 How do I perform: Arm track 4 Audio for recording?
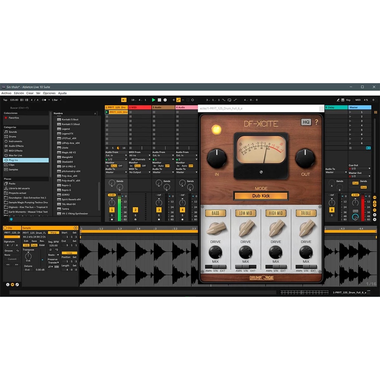(183, 220)
